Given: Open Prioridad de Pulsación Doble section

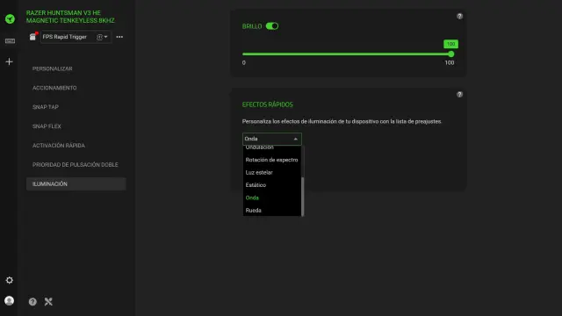Looking at the screenshot, I should [x=76, y=165].
